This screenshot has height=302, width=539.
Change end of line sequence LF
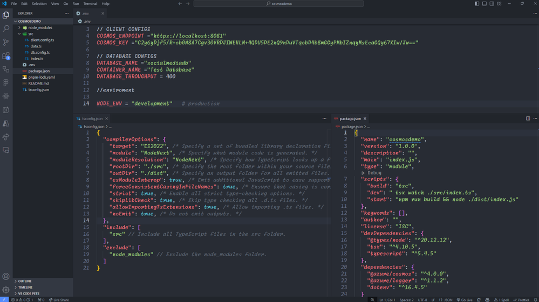[433, 300]
